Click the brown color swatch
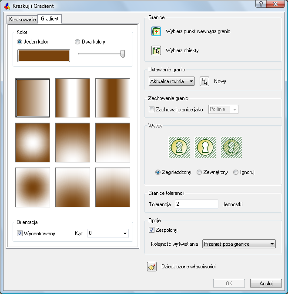The height and width of the screenshot is (294, 288). (x=44, y=56)
